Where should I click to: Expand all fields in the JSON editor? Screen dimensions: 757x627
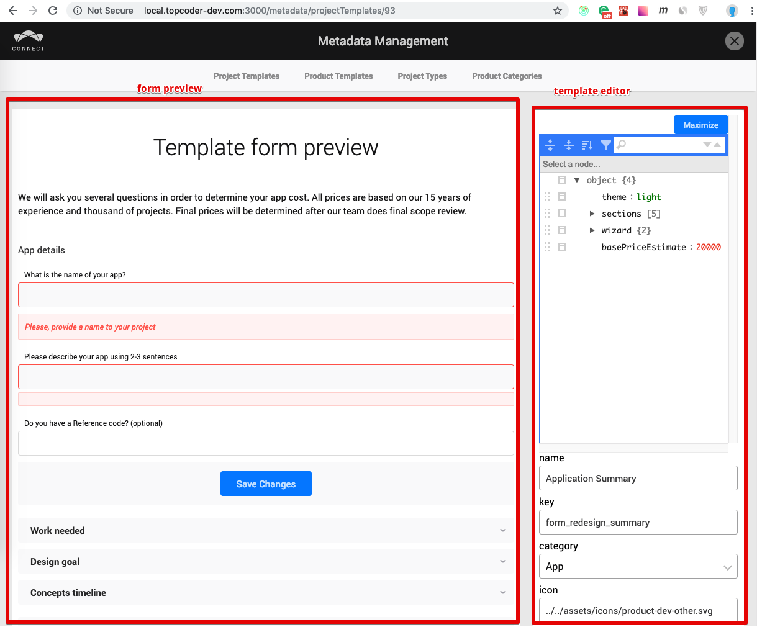(x=550, y=145)
